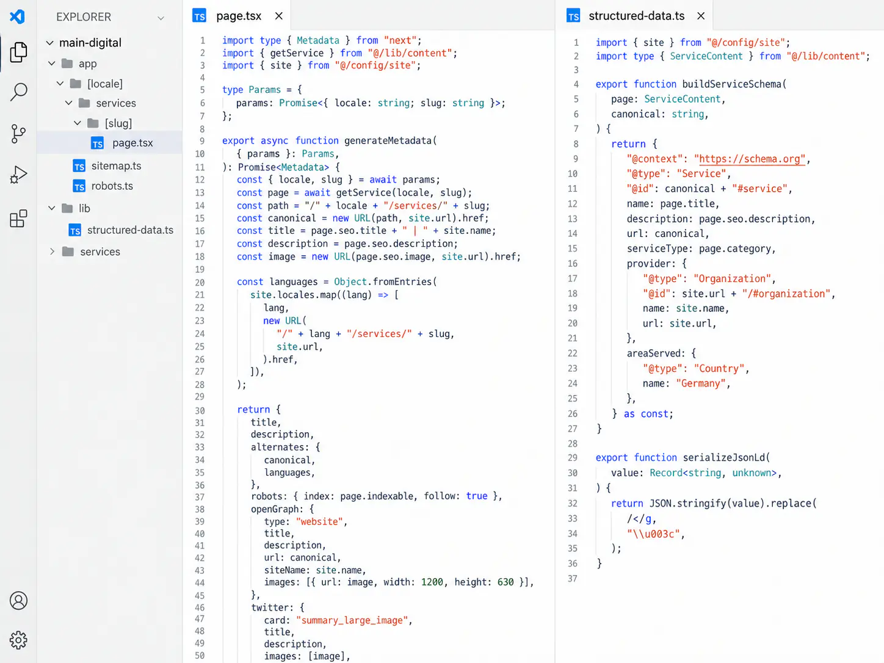884x663 pixels.
Task: Click the folder icon next to lib
Action: coord(68,208)
